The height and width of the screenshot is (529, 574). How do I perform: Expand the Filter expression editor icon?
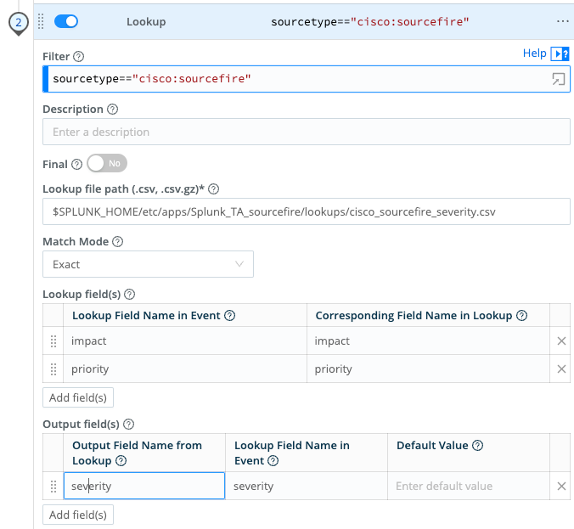click(x=558, y=79)
